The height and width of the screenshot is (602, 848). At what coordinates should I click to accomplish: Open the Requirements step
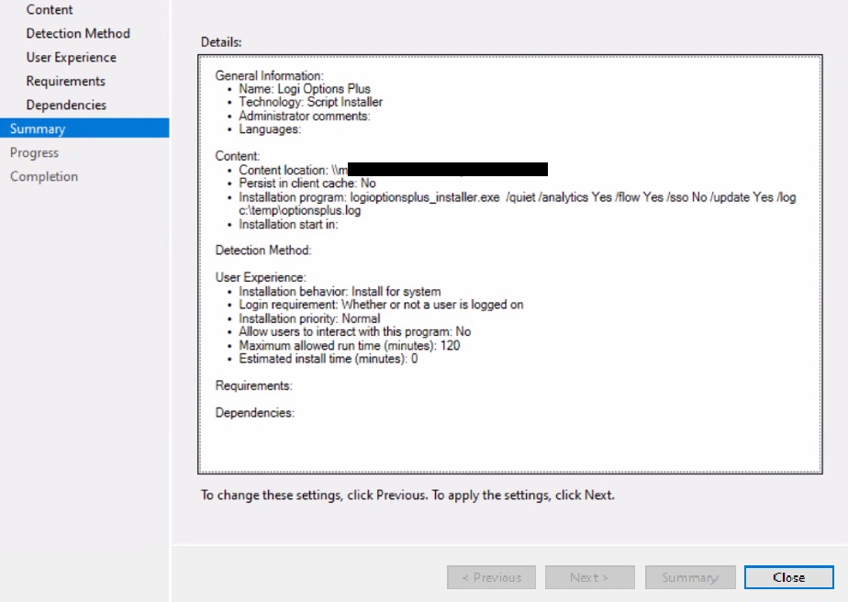click(x=65, y=81)
